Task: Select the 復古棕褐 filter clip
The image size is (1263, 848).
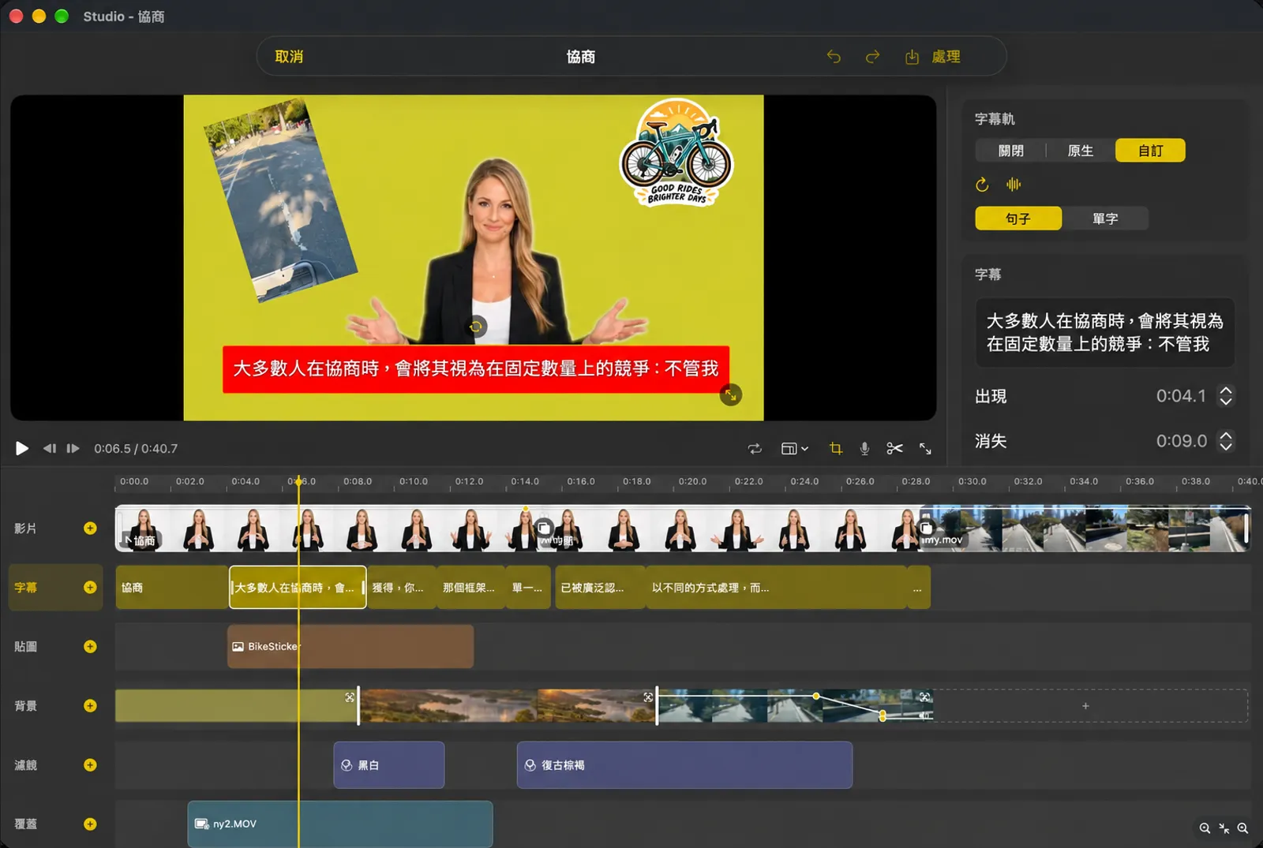Action: [x=684, y=764]
